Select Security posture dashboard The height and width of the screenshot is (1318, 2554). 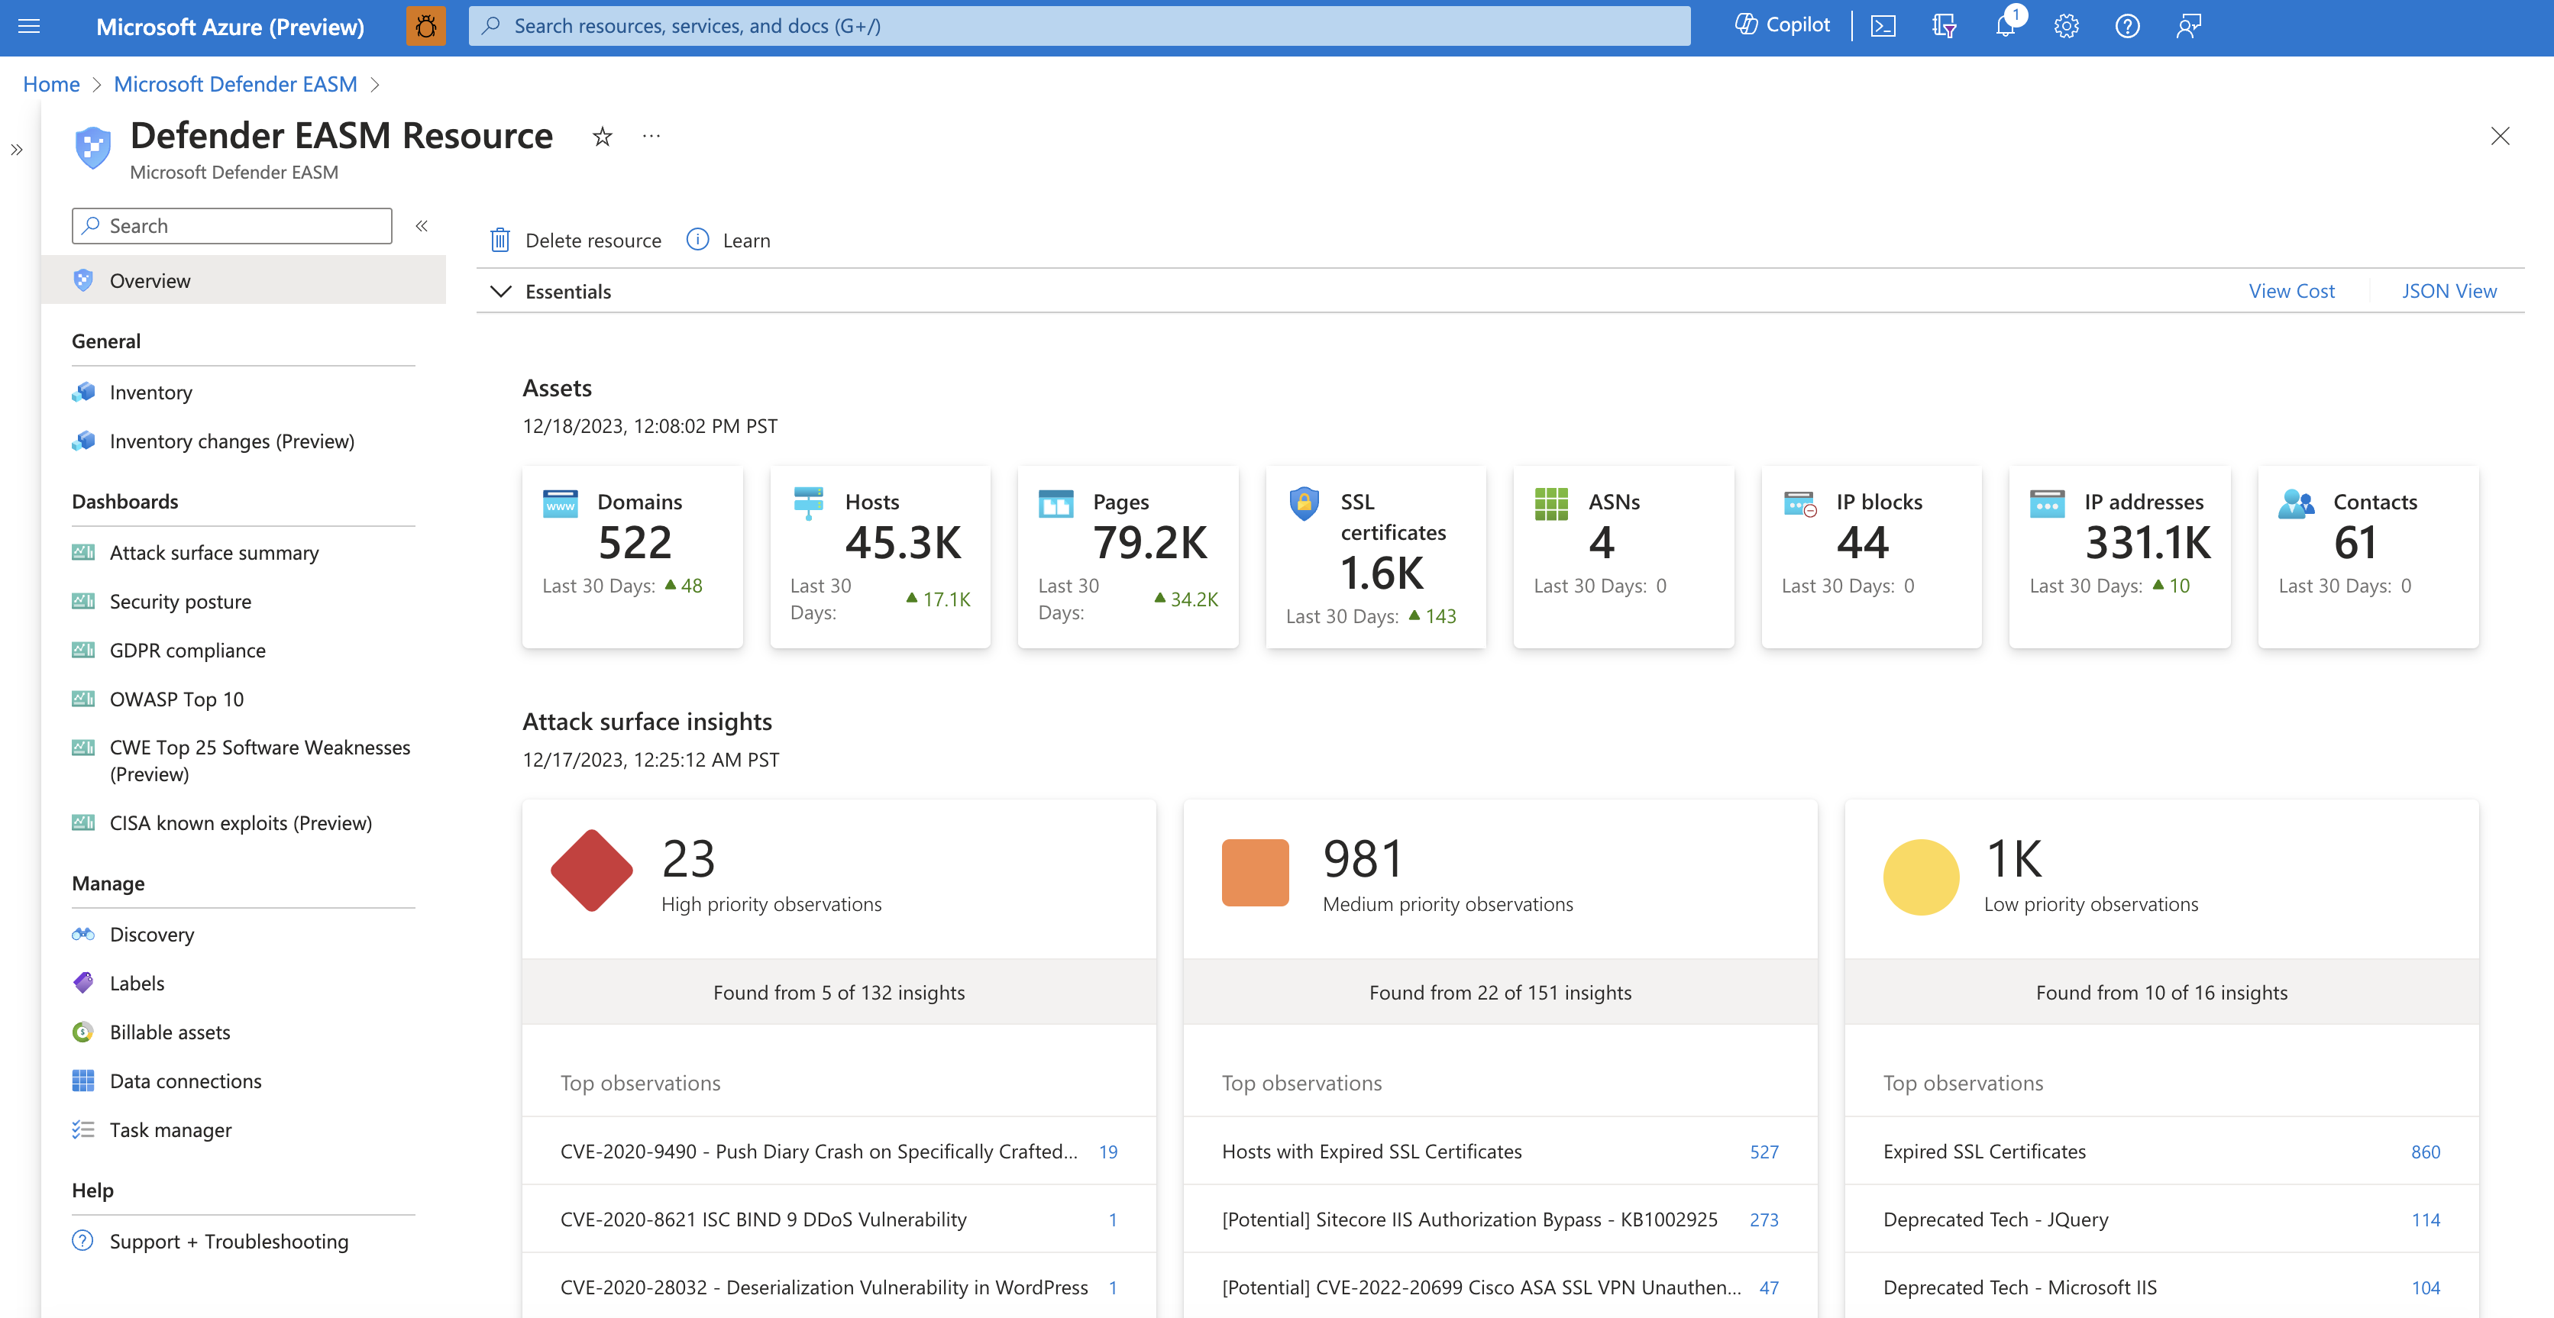tap(180, 599)
